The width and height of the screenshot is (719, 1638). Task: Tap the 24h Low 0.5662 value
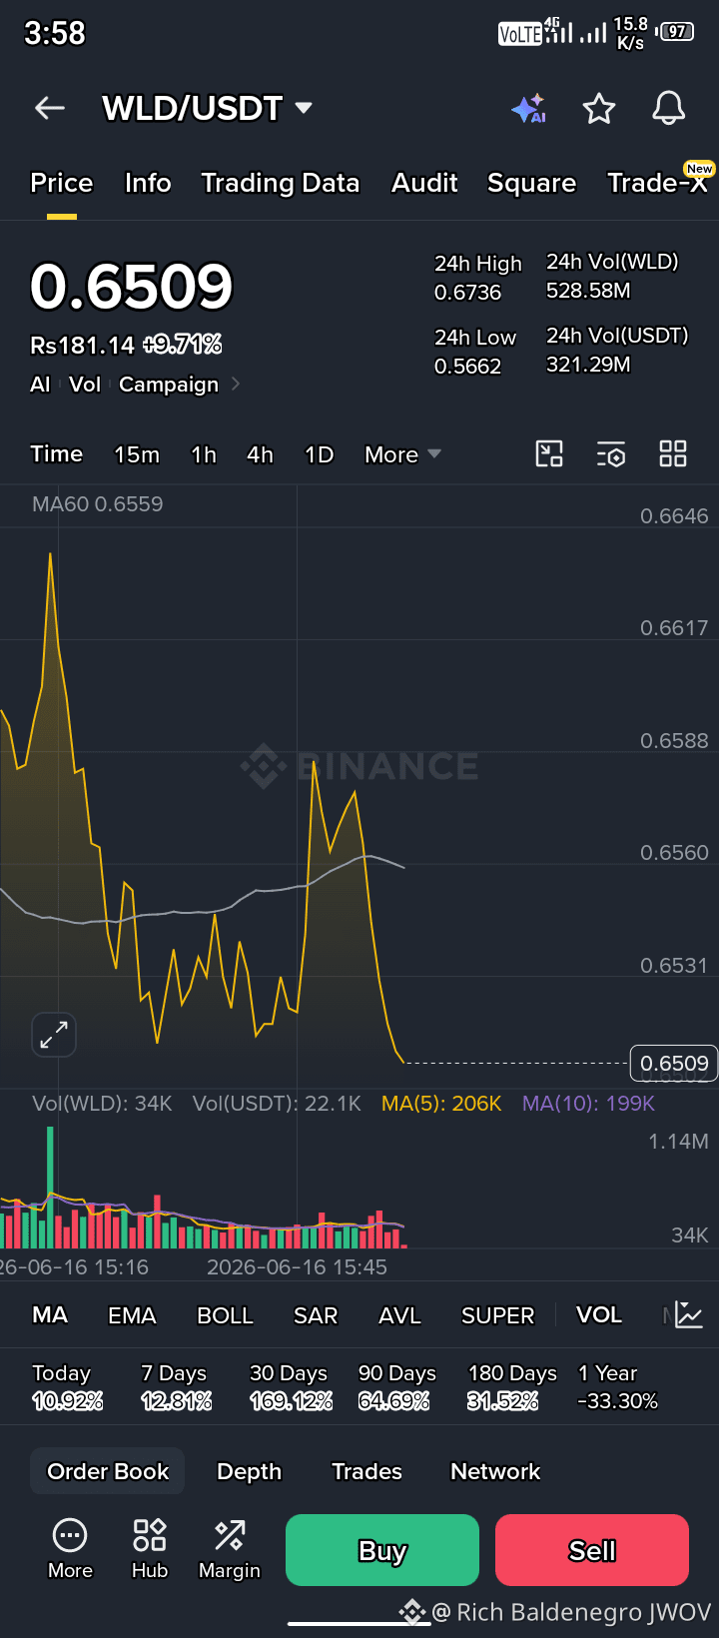[x=475, y=352]
